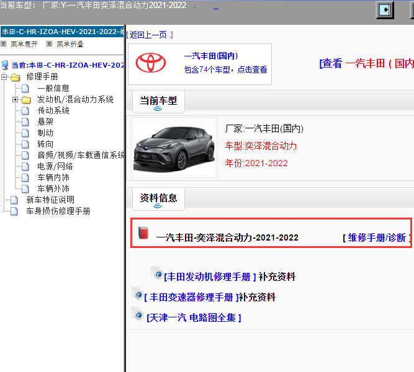Click gear icon beside 天津一汽 电路图全集
Image resolution: width=414 pixels, height=372 pixels.
pyautogui.click(x=137, y=314)
